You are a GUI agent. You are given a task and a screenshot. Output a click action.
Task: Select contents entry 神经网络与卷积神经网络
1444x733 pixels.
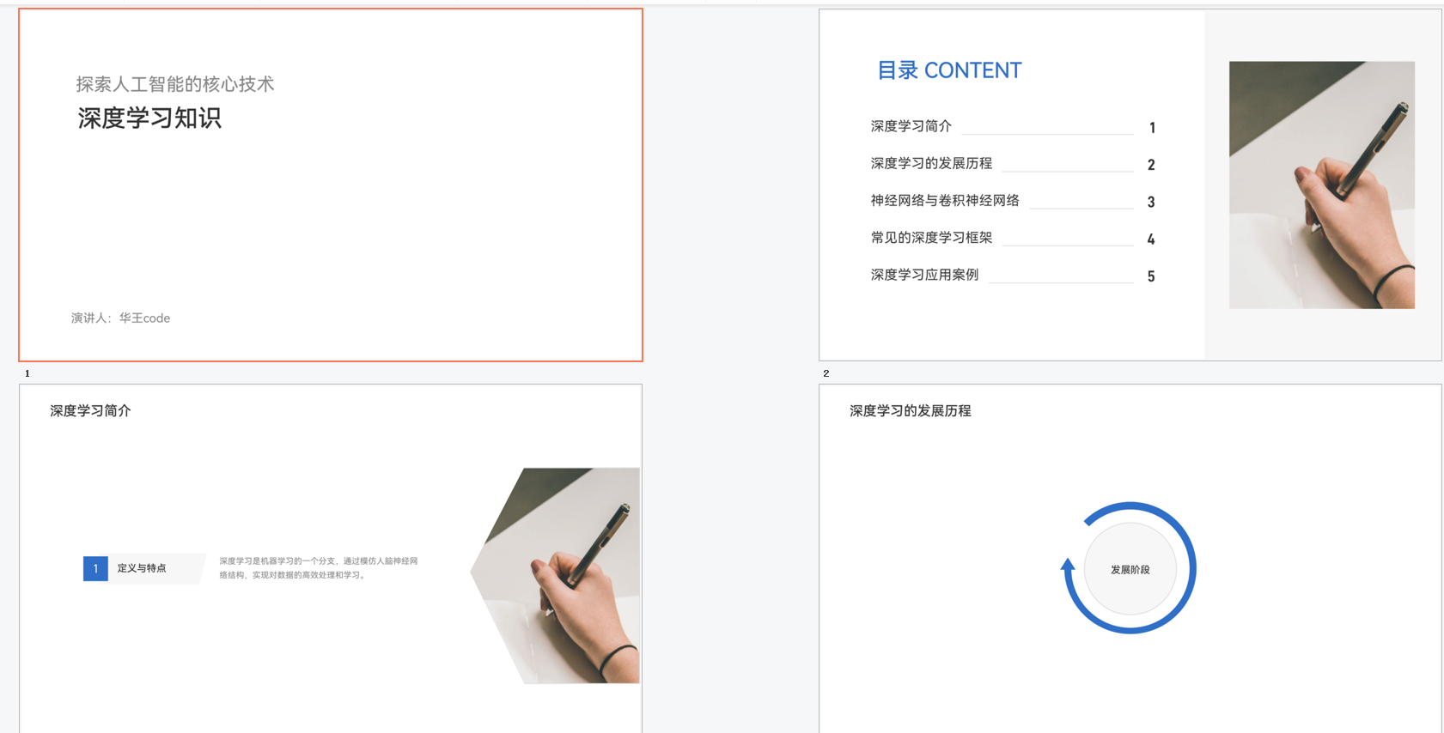coord(945,200)
